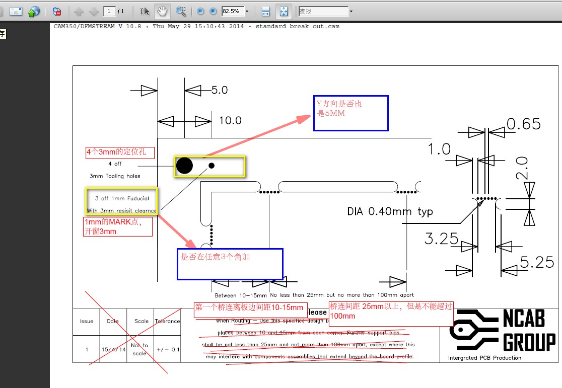Go to previous page with up arrow
The height and width of the screenshot is (388, 562).
pos(79,12)
